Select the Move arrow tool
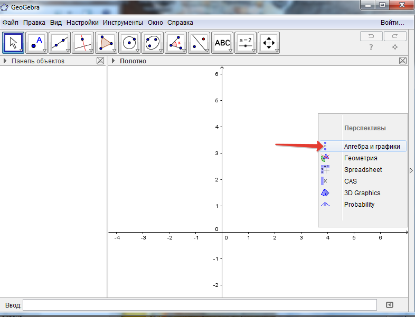The height and width of the screenshot is (317, 415). pyautogui.click(x=13, y=43)
